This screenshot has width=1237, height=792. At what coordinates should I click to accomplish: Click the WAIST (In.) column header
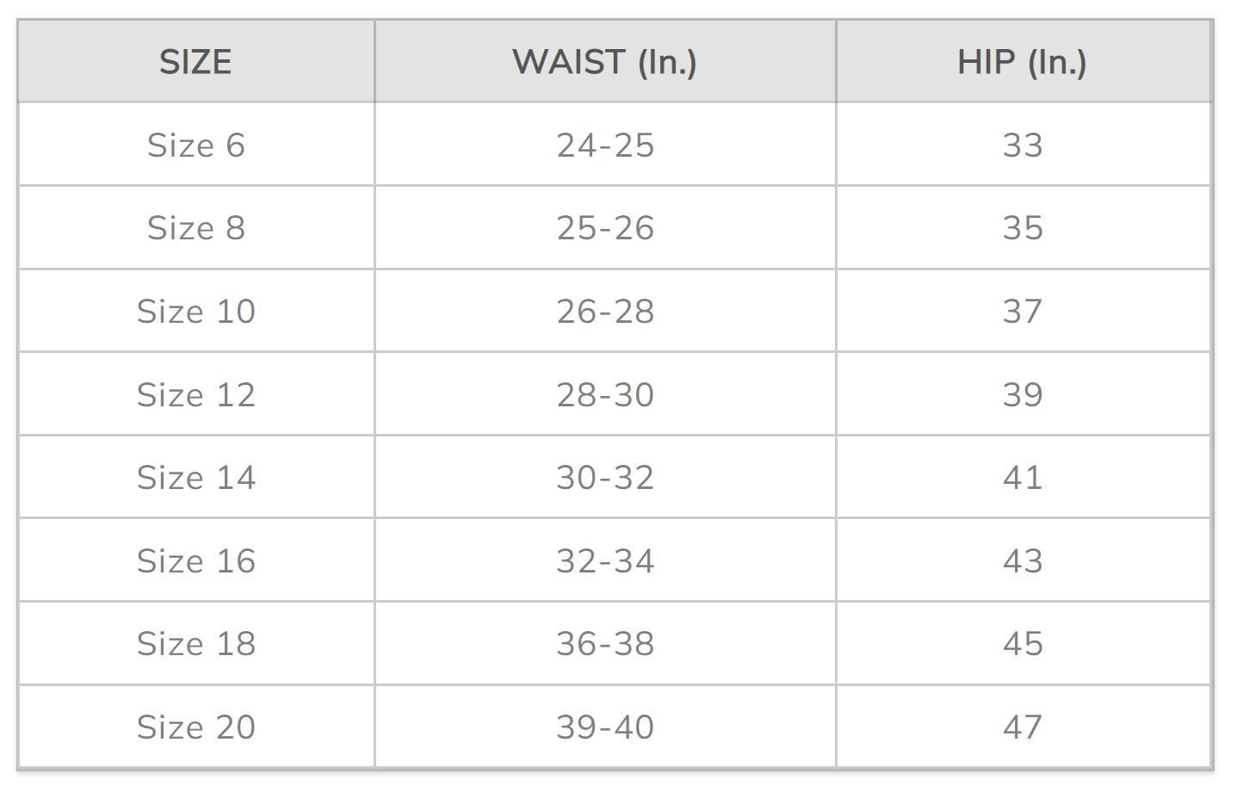point(604,62)
